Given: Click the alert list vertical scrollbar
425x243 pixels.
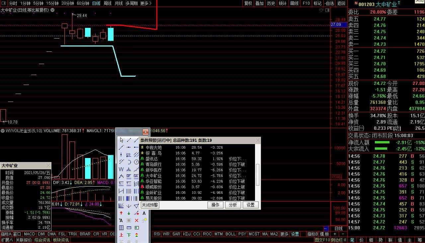Looking at the screenshot, I should pos(258,174).
